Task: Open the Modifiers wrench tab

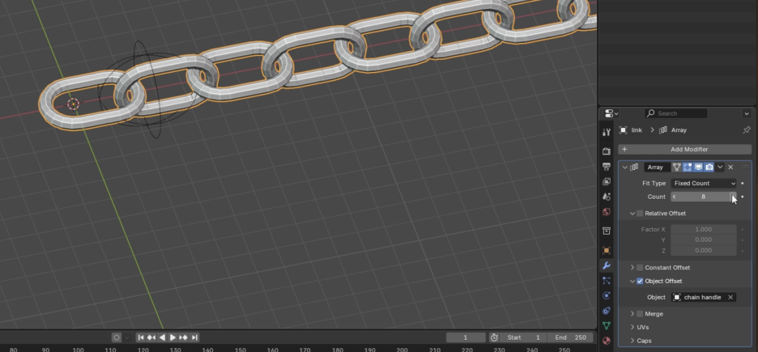Action: click(607, 265)
